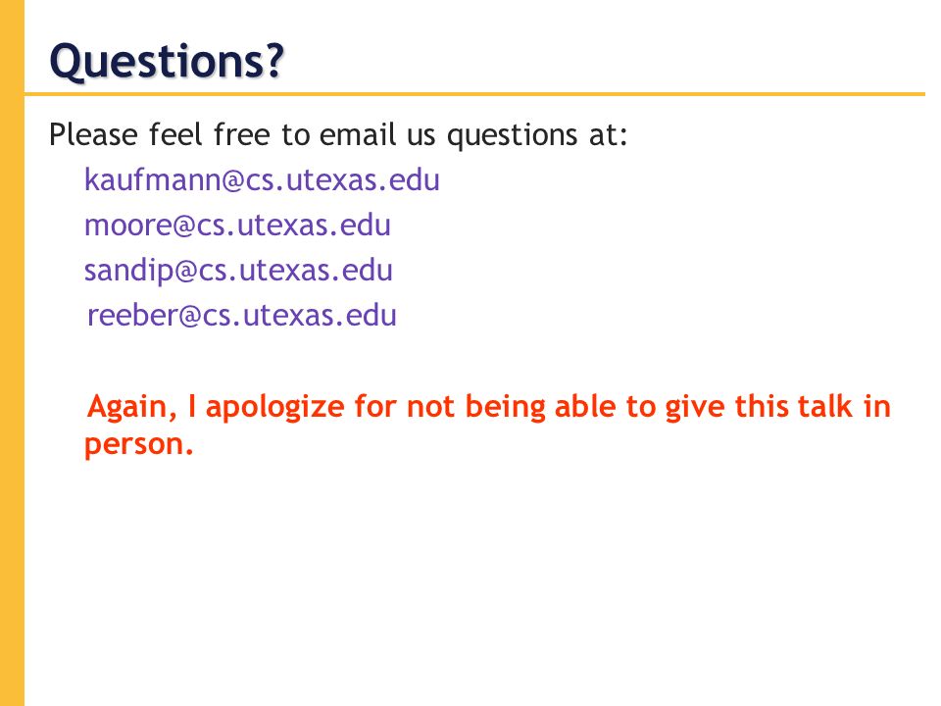Click the word "feel" in the intro sentence
Viewport: 941px width, 706px height.
tap(175, 134)
